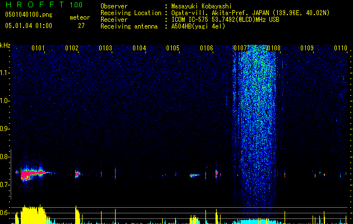Click the 0.6 kHz axis label

[x=5, y=213]
